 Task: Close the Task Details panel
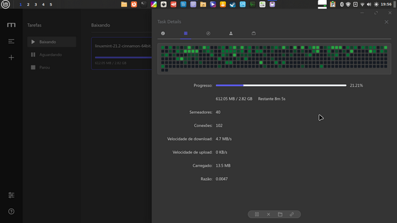tap(386, 22)
